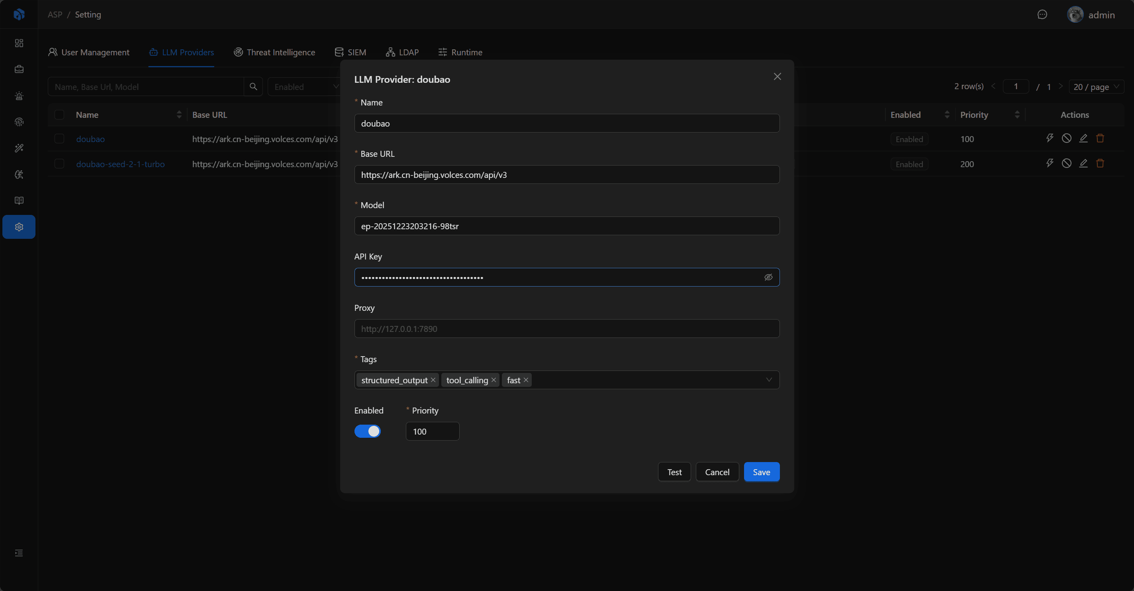Check the select-all rows checkbox
This screenshot has height=591, width=1134.
tap(59, 114)
